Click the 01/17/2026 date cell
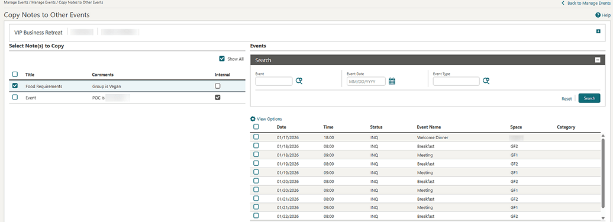Viewport: 613px width, 222px height. click(x=288, y=137)
